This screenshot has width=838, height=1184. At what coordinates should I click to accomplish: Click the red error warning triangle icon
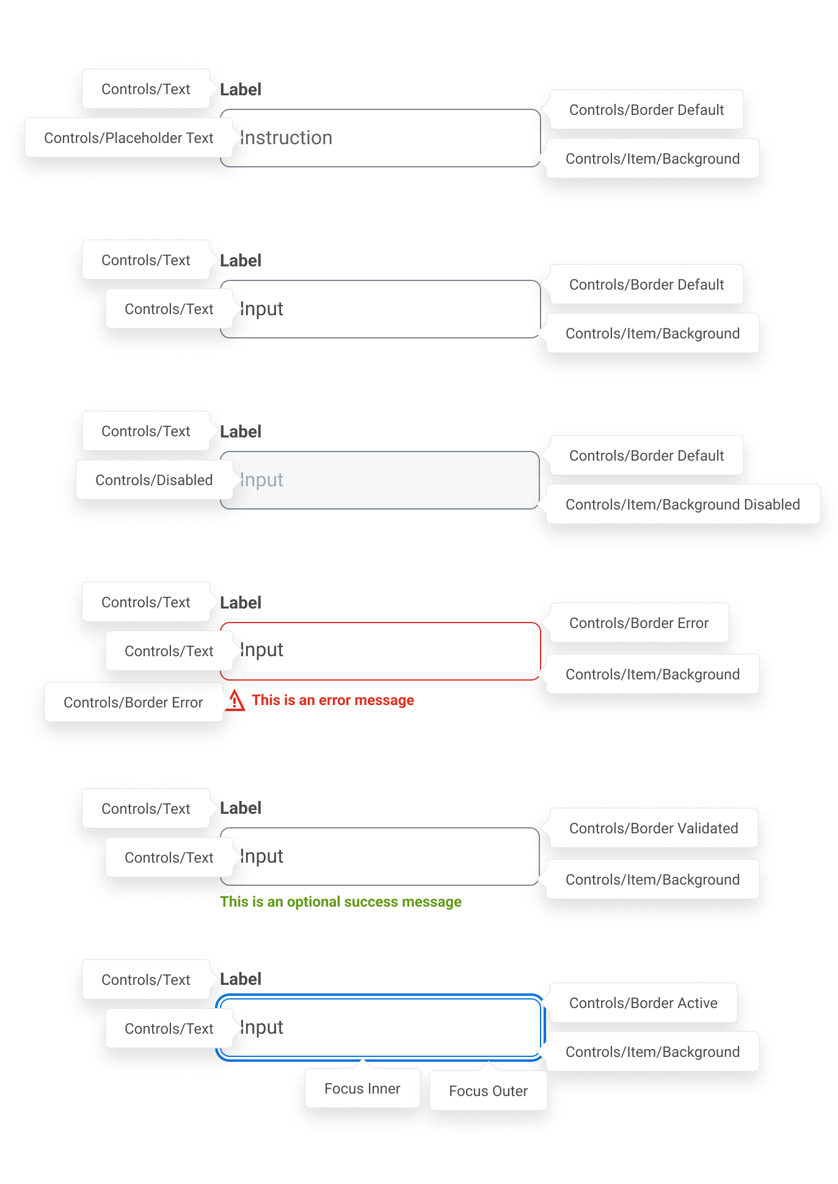[235, 700]
